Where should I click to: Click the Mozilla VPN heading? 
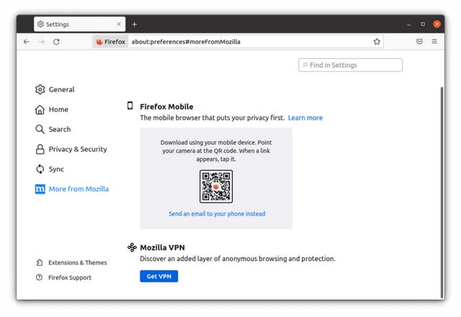pos(162,248)
